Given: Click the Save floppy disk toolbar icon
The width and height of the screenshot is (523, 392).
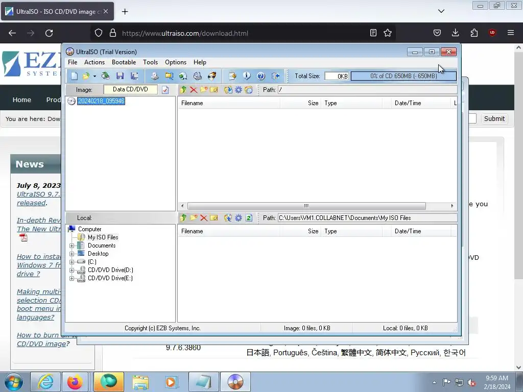Looking at the screenshot, I should (120, 76).
